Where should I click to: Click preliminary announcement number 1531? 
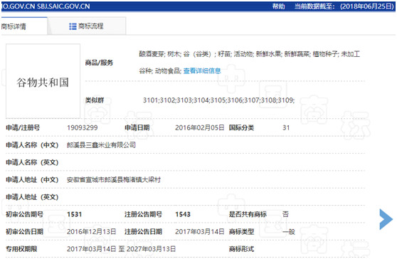tap(75, 214)
